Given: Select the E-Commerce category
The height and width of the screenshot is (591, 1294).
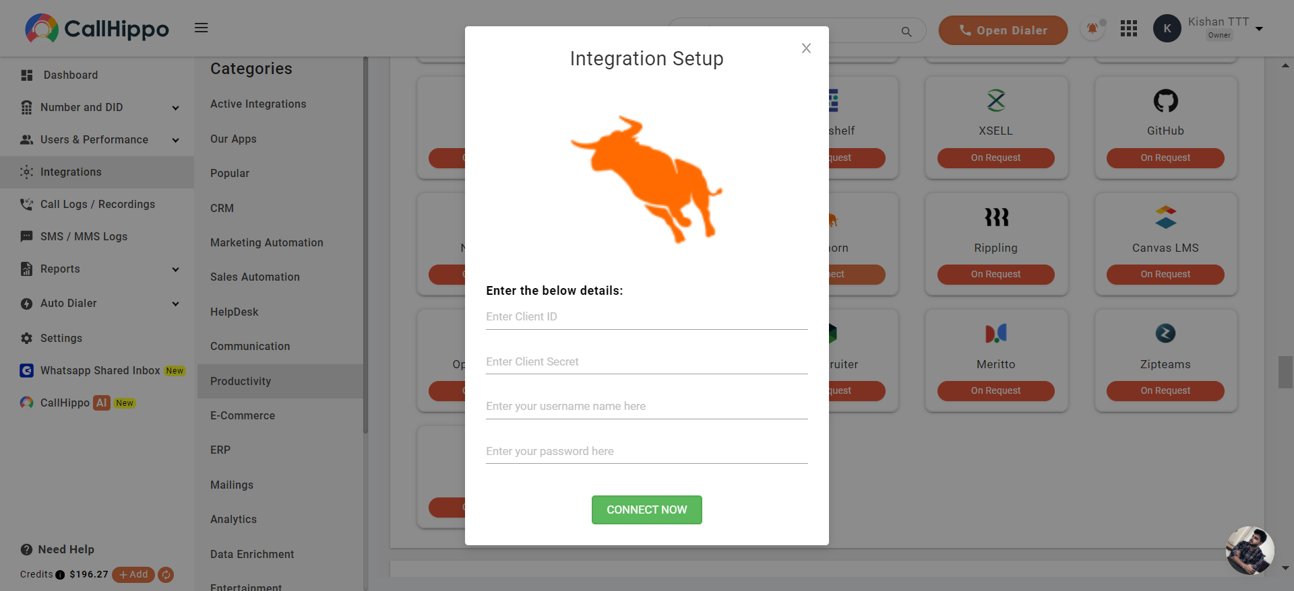Looking at the screenshot, I should click(243, 416).
